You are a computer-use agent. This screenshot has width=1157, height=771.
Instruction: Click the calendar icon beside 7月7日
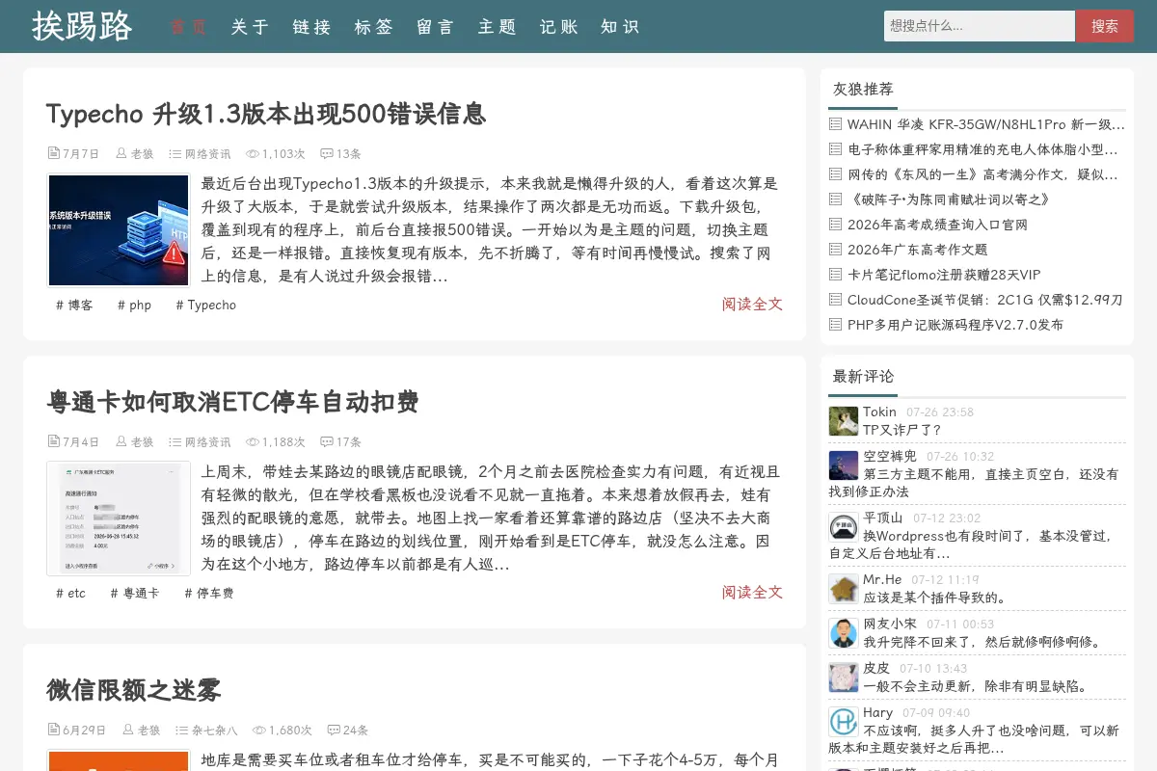[x=53, y=153]
